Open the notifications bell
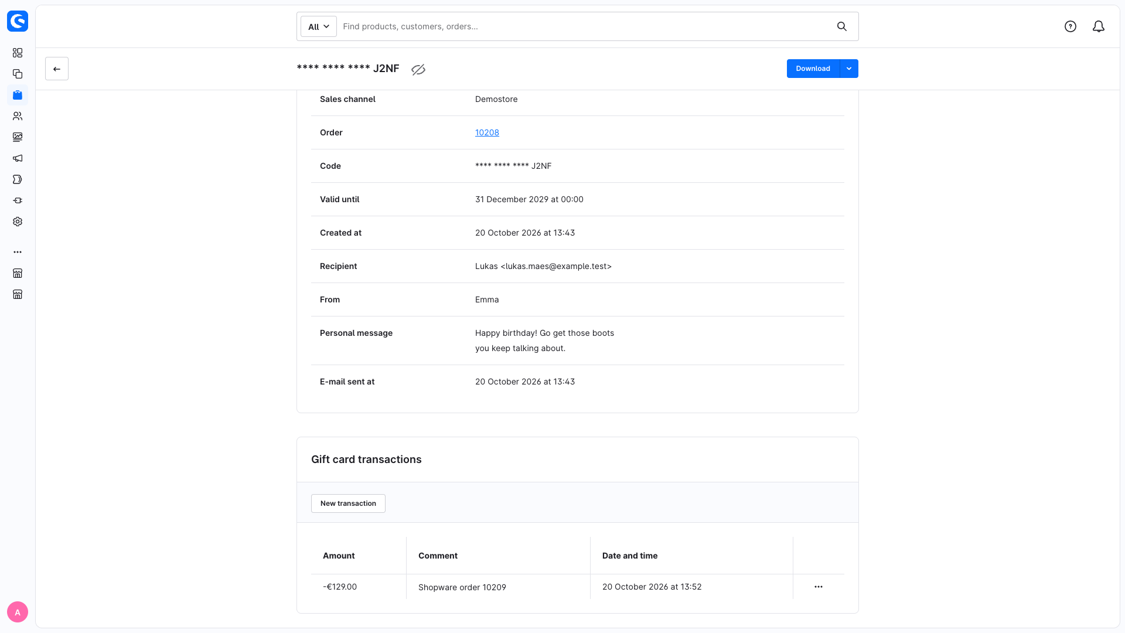1125x633 pixels. pos(1099,26)
